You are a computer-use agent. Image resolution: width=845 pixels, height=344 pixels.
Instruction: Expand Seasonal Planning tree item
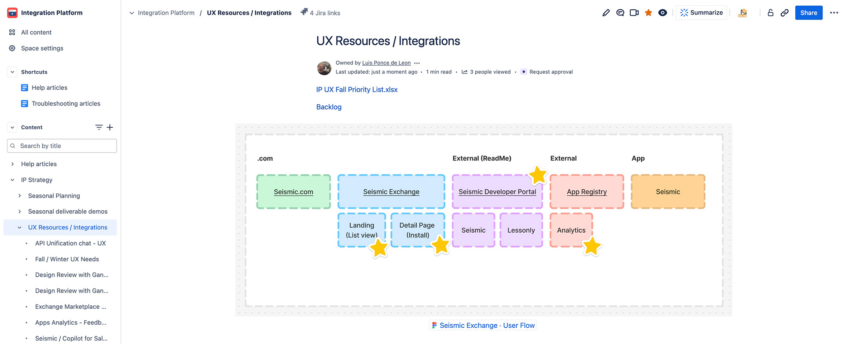coord(19,195)
